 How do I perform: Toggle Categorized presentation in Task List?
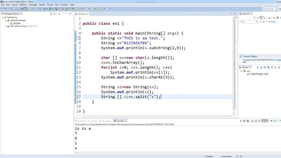(x=261, y=18)
